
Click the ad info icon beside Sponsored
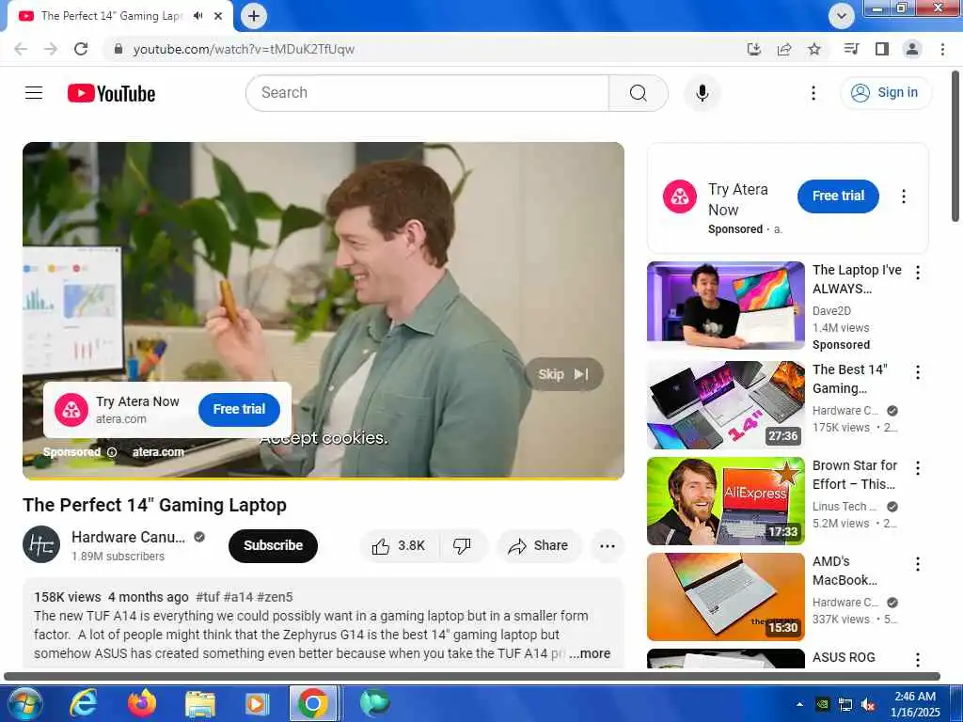112,452
